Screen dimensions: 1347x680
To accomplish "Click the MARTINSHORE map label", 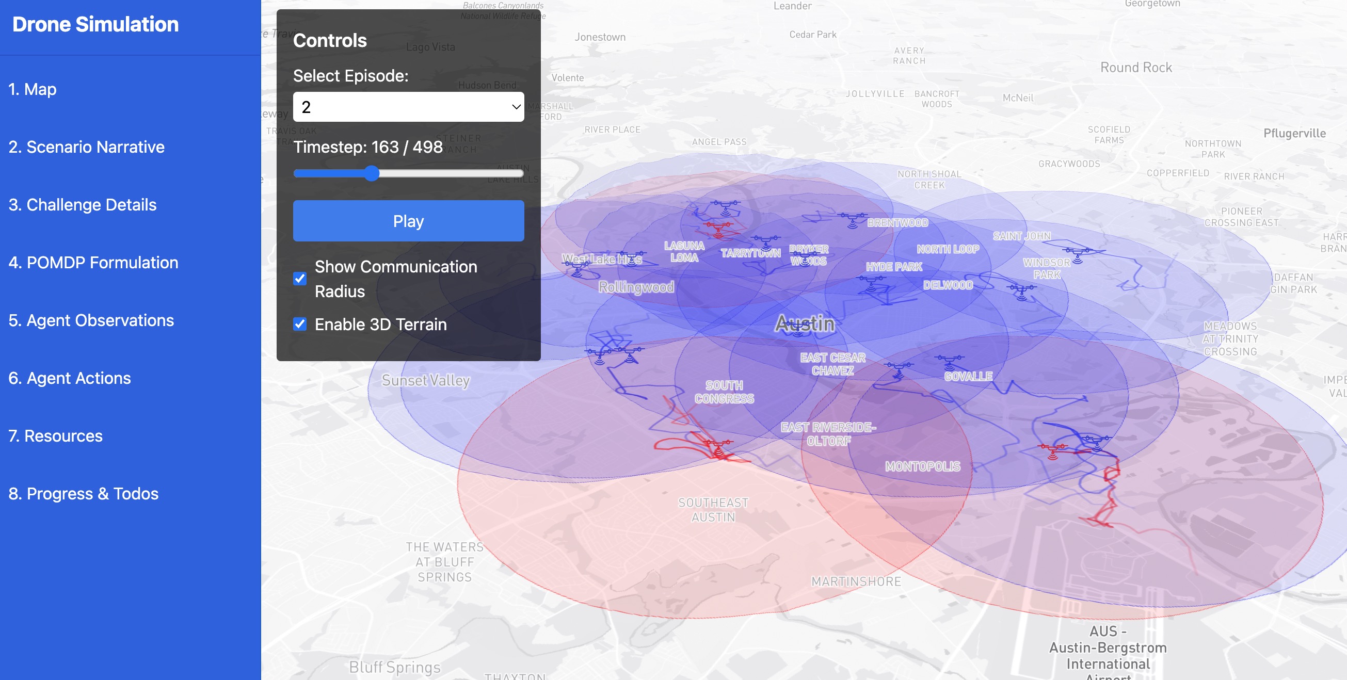I will (x=856, y=581).
